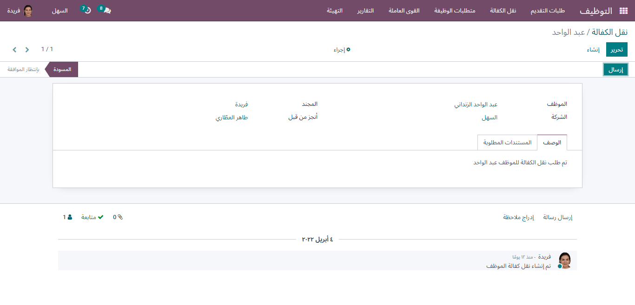Viewport: 635px width, 305px height.
Task: Click the إرسال submit button
Action: [615, 70]
